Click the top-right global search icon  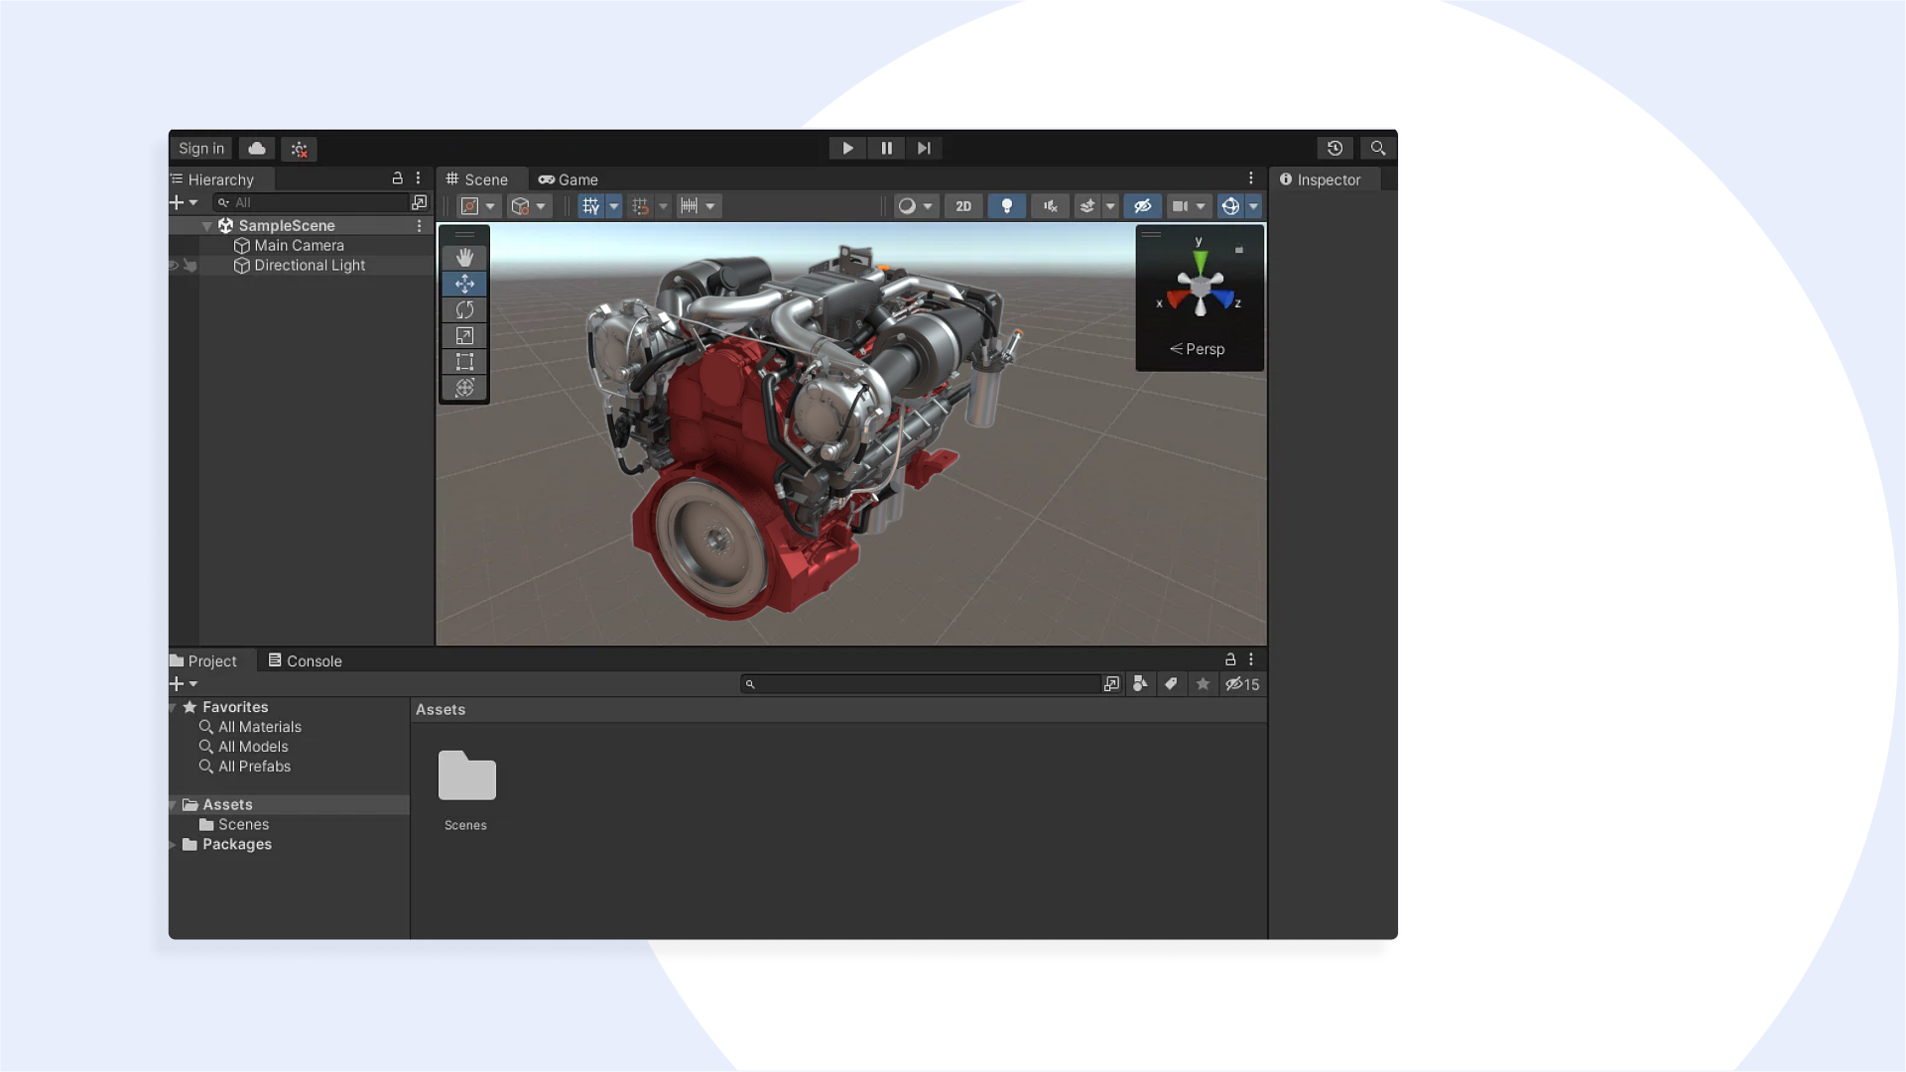(1377, 149)
